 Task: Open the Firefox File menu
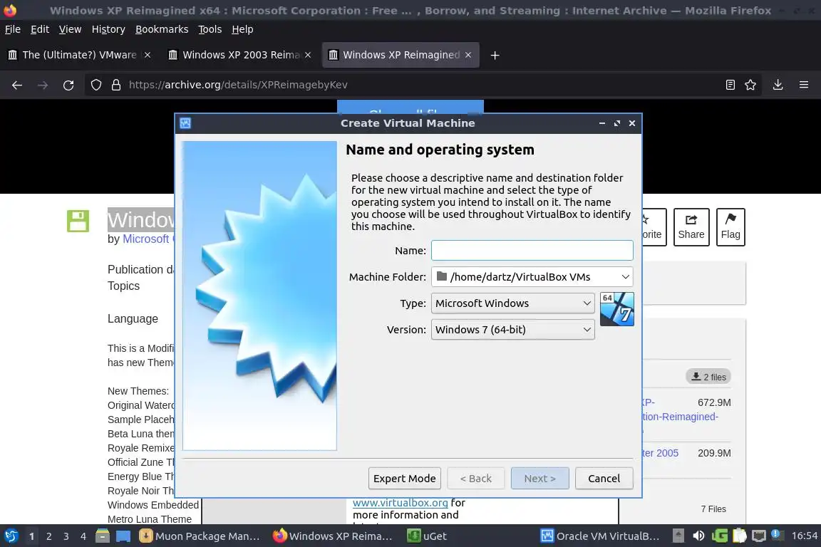(13, 29)
